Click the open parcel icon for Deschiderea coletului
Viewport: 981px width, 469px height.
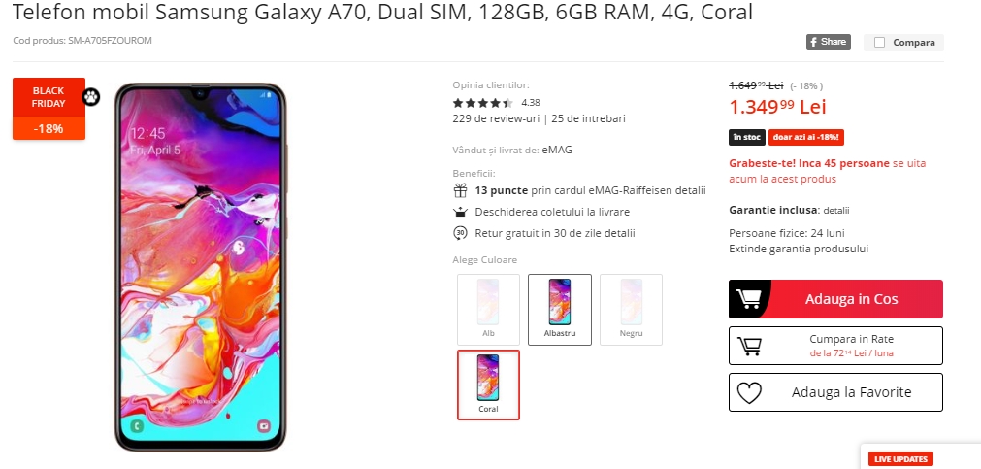[461, 212]
